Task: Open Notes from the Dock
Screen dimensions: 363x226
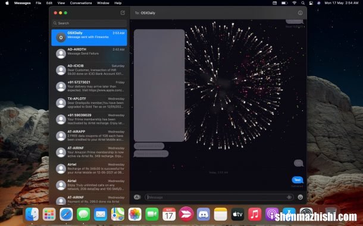Action: [220, 214]
